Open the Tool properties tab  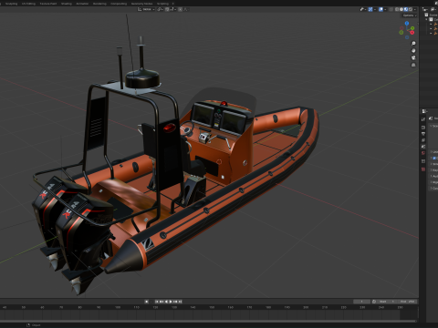[423, 119]
